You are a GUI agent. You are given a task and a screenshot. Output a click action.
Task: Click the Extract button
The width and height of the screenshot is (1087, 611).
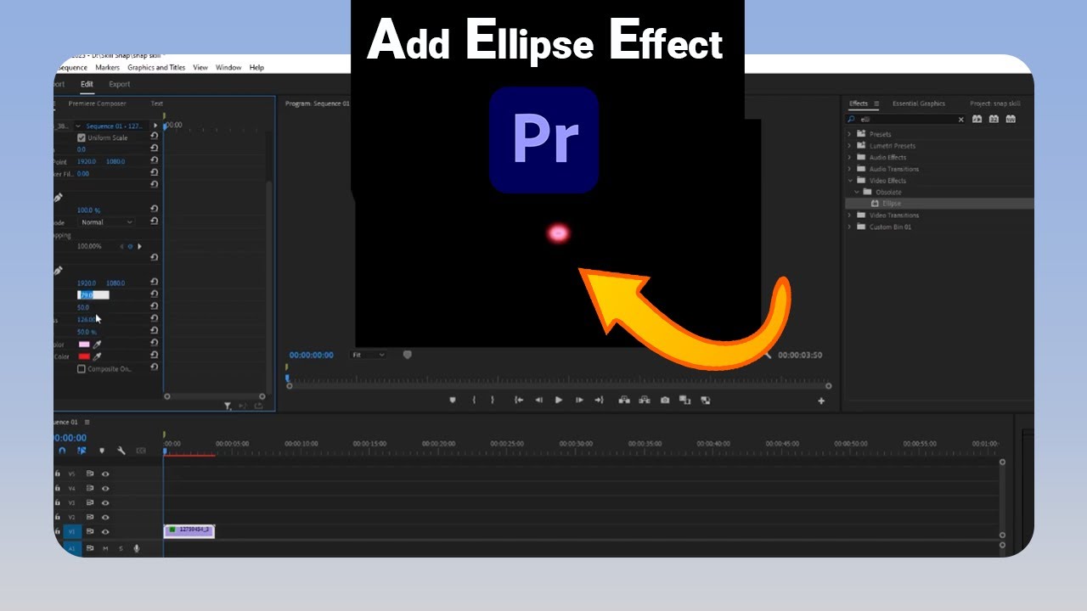[645, 400]
